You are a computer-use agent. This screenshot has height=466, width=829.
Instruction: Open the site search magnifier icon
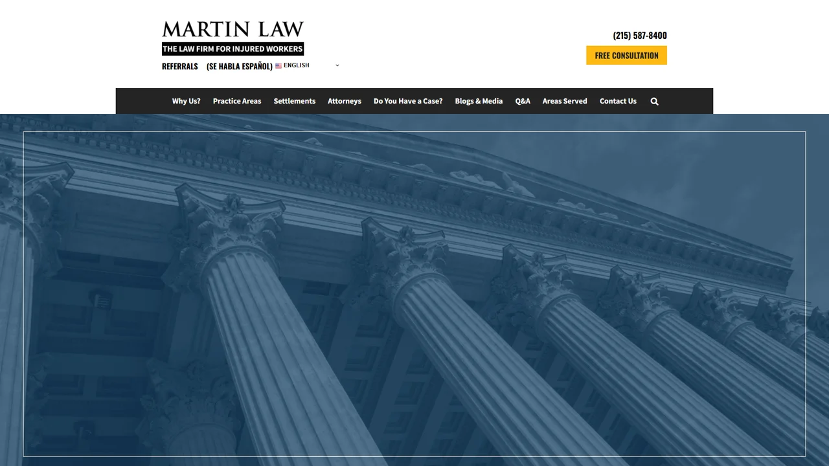click(654, 101)
